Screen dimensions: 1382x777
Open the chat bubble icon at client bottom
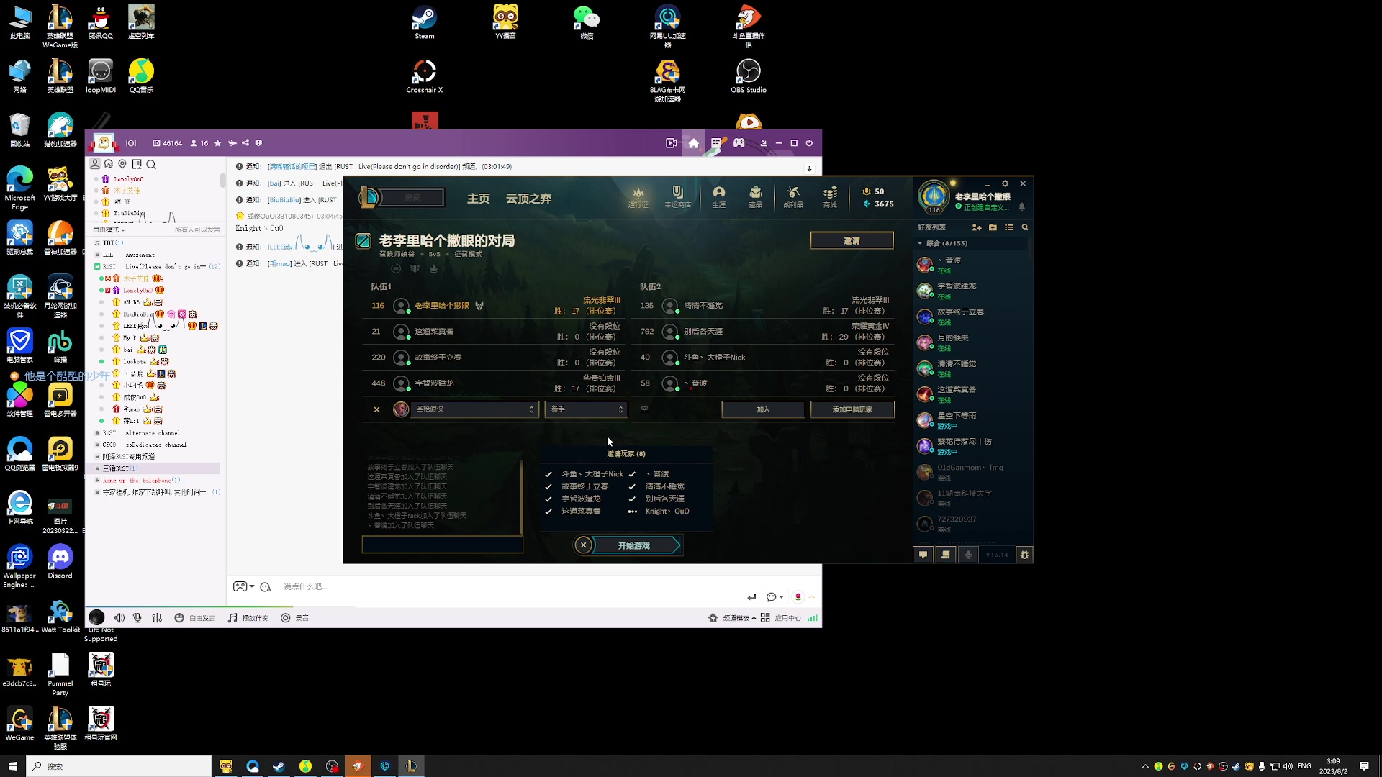(x=923, y=555)
